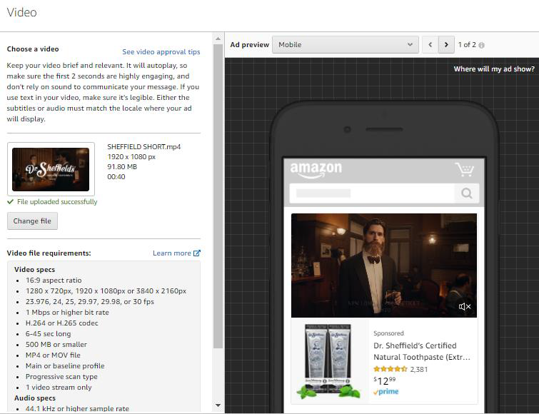This screenshot has width=539, height=414.
Task: Click the search magnifier icon in phone preview
Action: coord(466,193)
